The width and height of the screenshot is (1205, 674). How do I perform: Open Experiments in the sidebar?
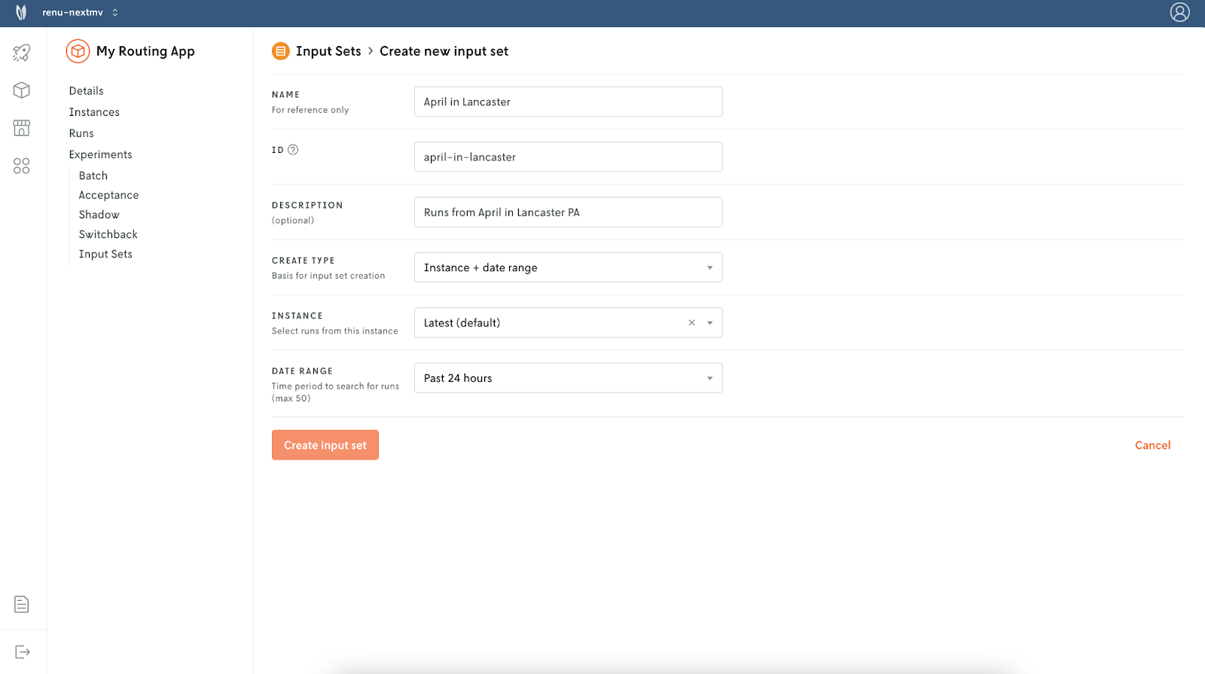point(101,154)
